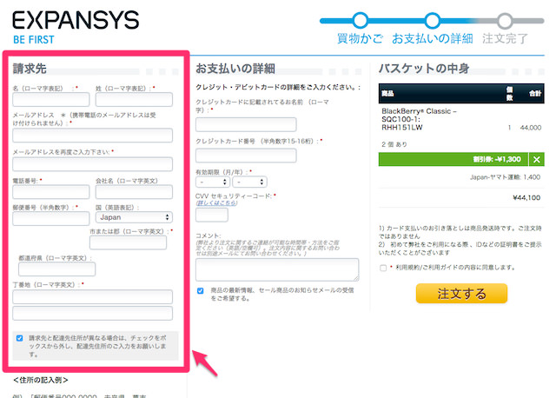
Task: Click the city (市または郡) input field
Action: 128,242
